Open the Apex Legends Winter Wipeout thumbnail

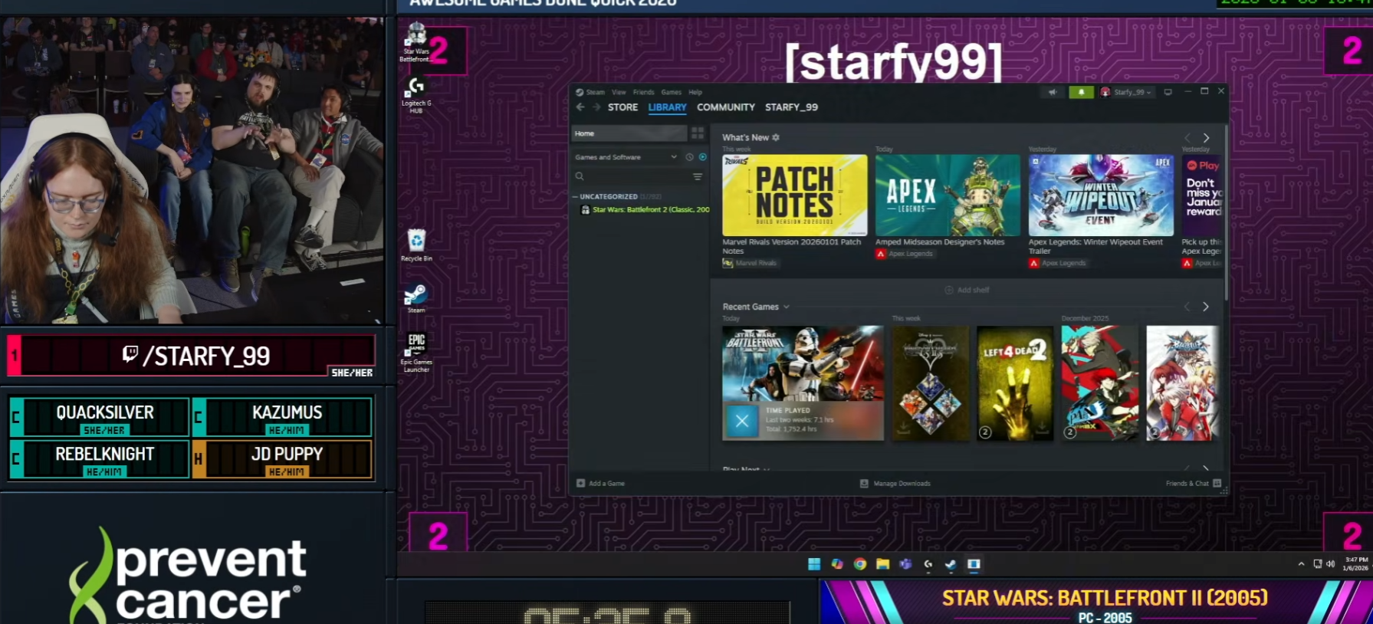[x=1101, y=195]
